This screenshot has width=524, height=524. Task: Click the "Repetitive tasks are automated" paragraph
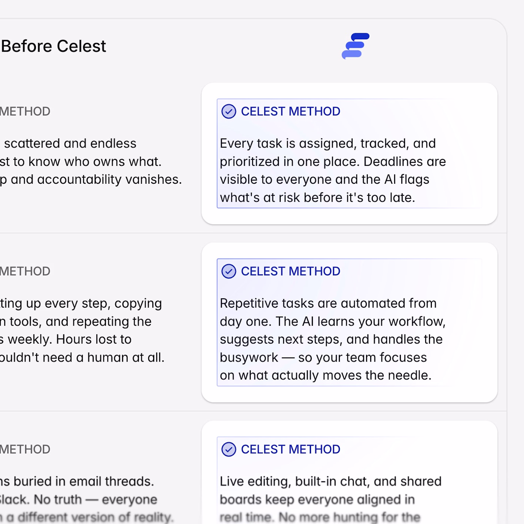[333, 339]
